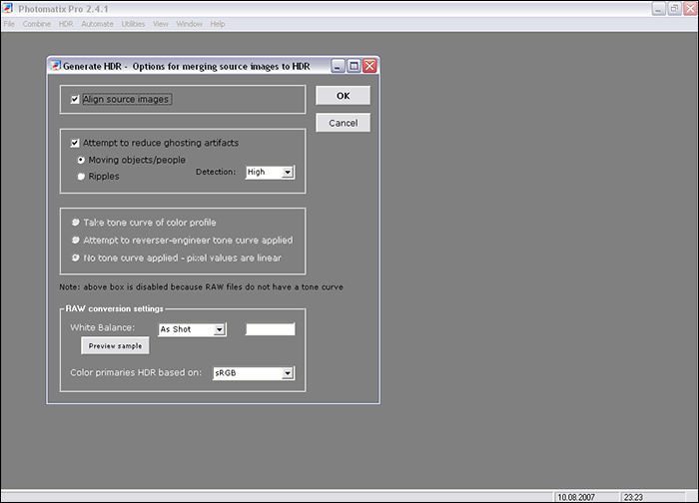Screen dimensions: 699x503
Task: Select the Ripples radio button
Action: (81, 177)
